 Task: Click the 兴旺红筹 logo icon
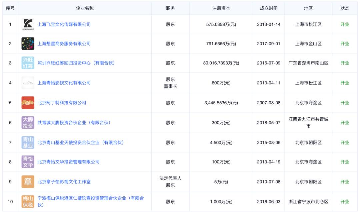[x=28, y=63]
